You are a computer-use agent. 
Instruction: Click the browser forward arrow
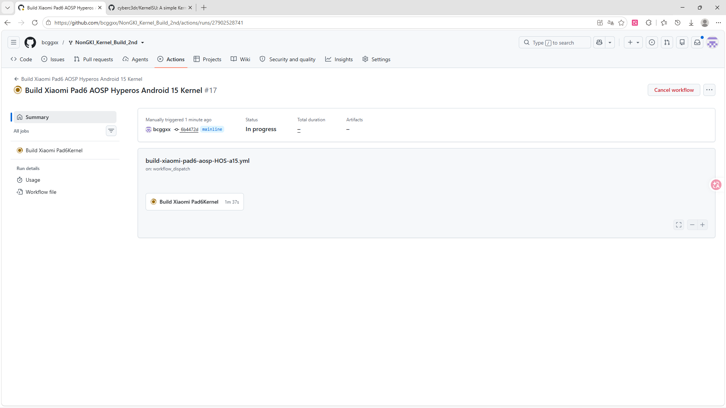tap(21, 23)
